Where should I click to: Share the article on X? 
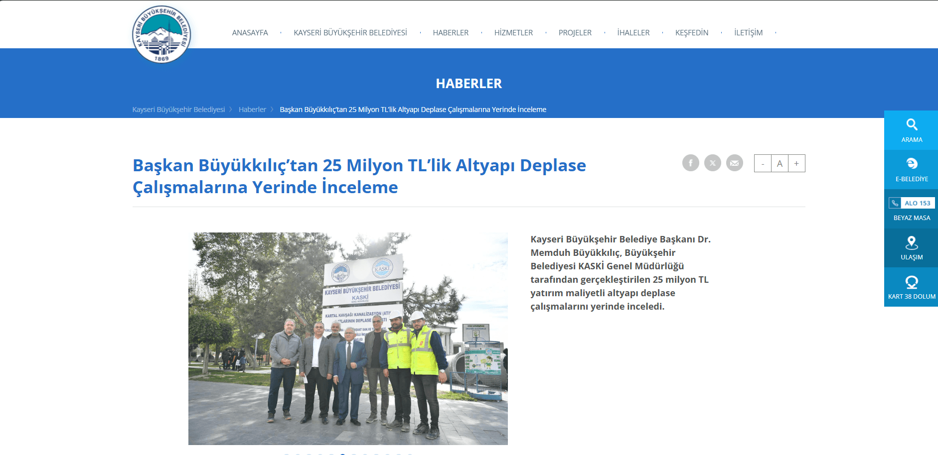[x=712, y=163]
